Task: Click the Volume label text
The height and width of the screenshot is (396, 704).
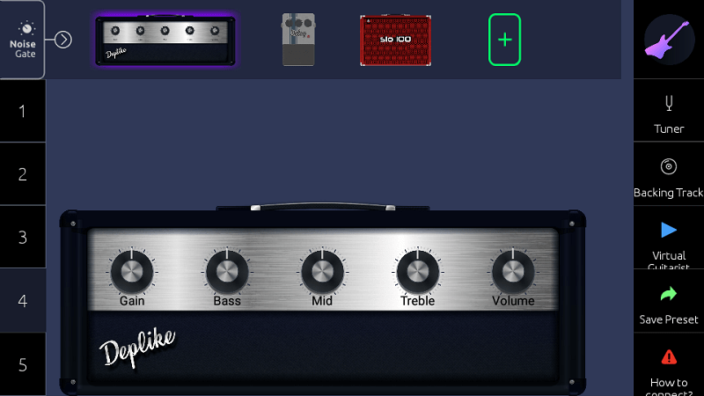Action: (513, 301)
